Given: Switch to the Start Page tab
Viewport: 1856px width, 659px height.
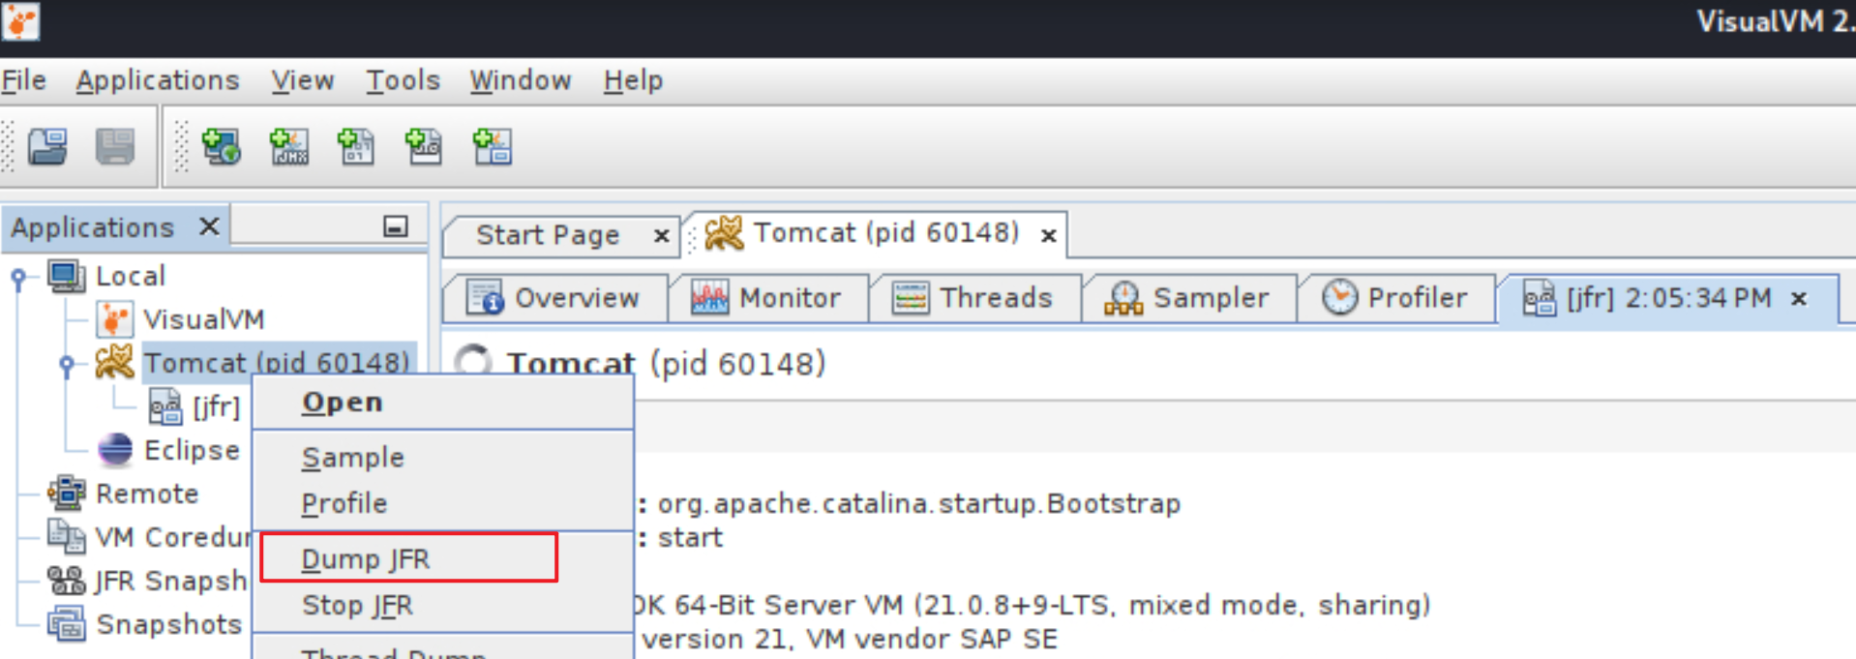Looking at the screenshot, I should (547, 235).
